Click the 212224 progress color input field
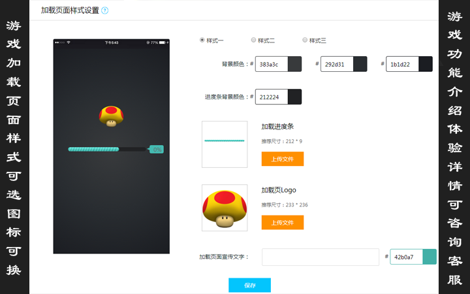This screenshot has height=294, width=470. [x=272, y=97]
